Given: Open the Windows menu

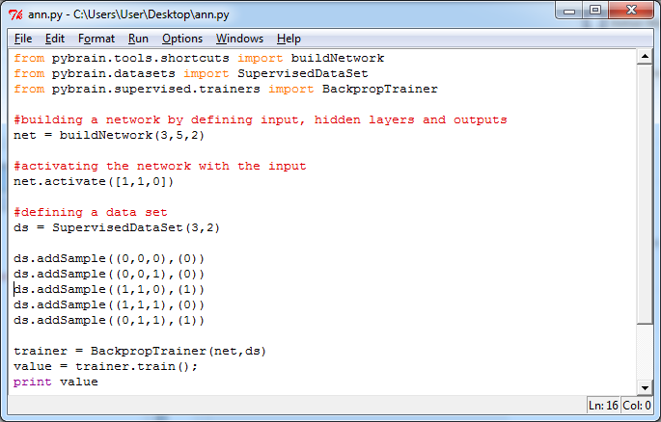Looking at the screenshot, I should pyautogui.click(x=239, y=39).
